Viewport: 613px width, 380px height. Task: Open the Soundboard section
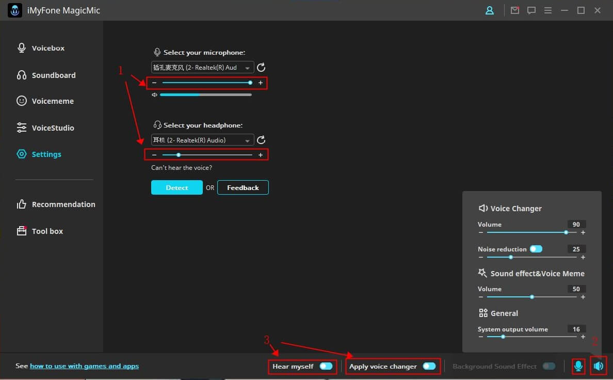coord(46,75)
